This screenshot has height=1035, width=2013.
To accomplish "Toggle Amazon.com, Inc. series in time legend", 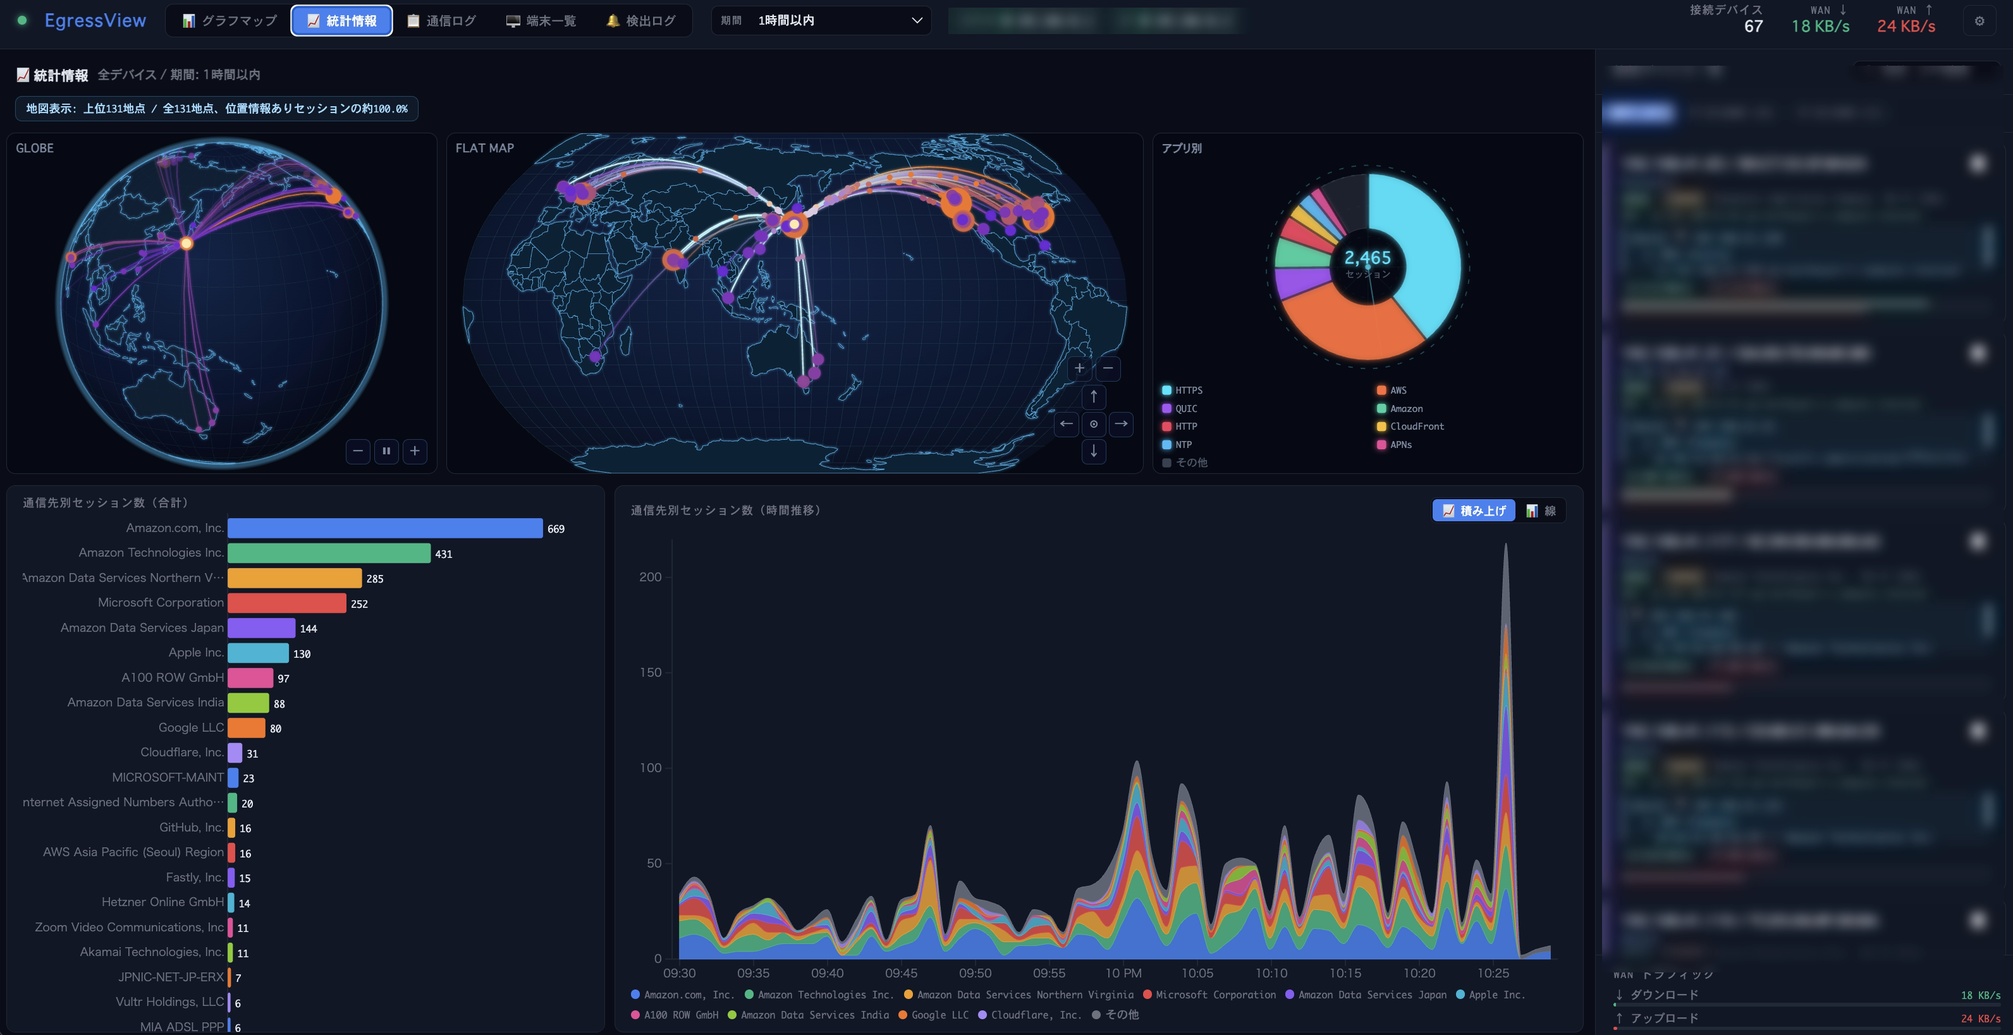I will pyautogui.click(x=682, y=995).
